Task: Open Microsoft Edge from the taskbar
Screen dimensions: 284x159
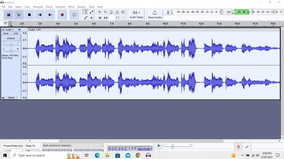Action: (97, 155)
